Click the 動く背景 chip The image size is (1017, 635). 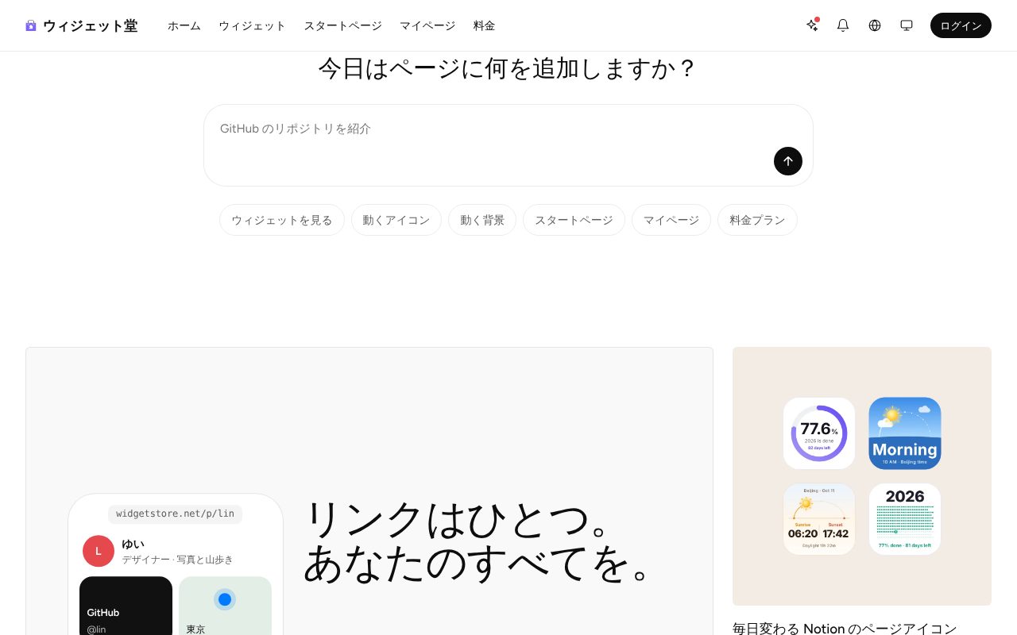[482, 220]
